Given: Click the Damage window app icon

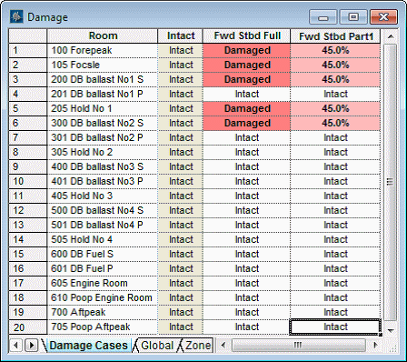Looking at the screenshot, I should [x=16, y=16].
